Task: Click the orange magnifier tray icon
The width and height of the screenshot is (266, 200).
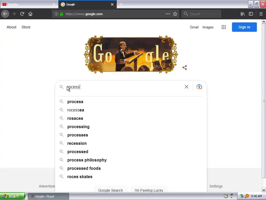Action: (247, 196)
